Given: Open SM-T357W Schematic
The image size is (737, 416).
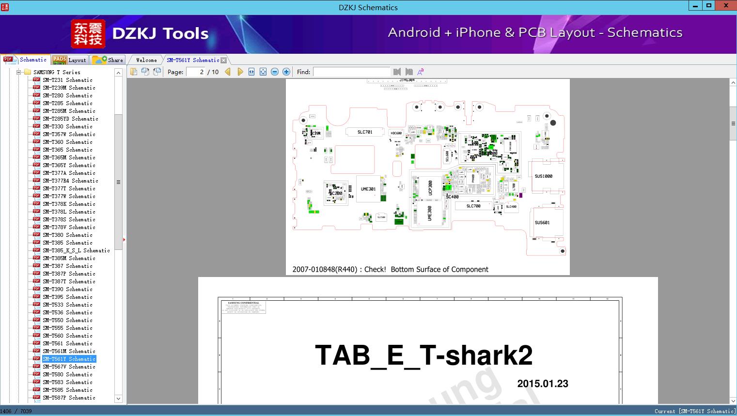Looking at the screenshot, I should 69,134.
